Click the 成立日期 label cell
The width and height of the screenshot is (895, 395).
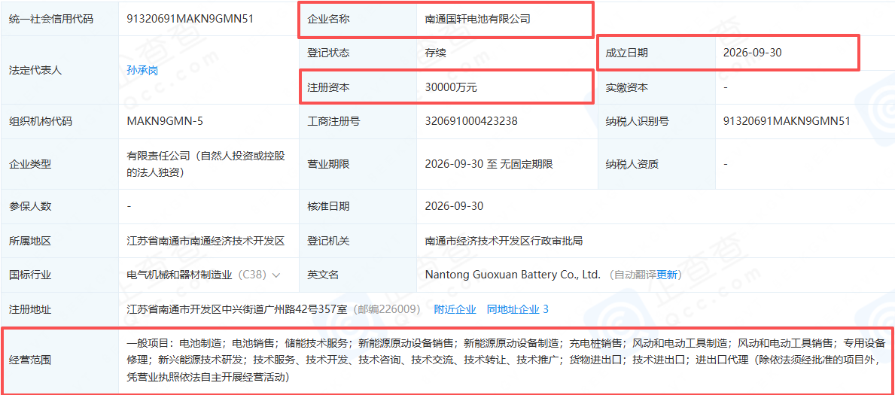656,53
